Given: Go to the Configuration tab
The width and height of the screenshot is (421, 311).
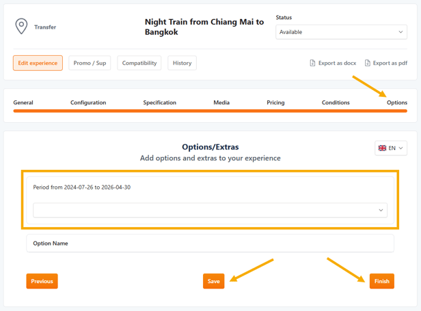Looking at the screenshot, I should click(x=88, y=102).
